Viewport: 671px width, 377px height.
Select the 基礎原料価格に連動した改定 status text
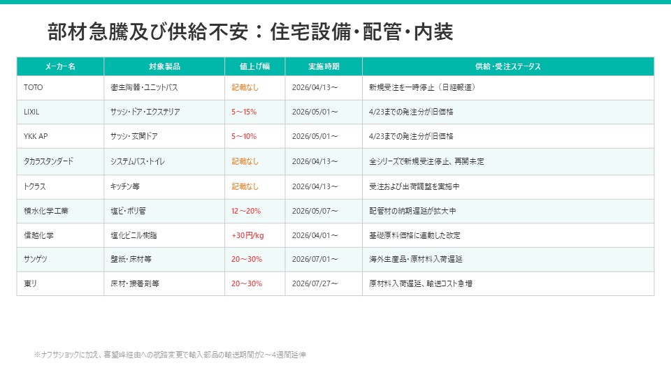[x=414, y=235]
